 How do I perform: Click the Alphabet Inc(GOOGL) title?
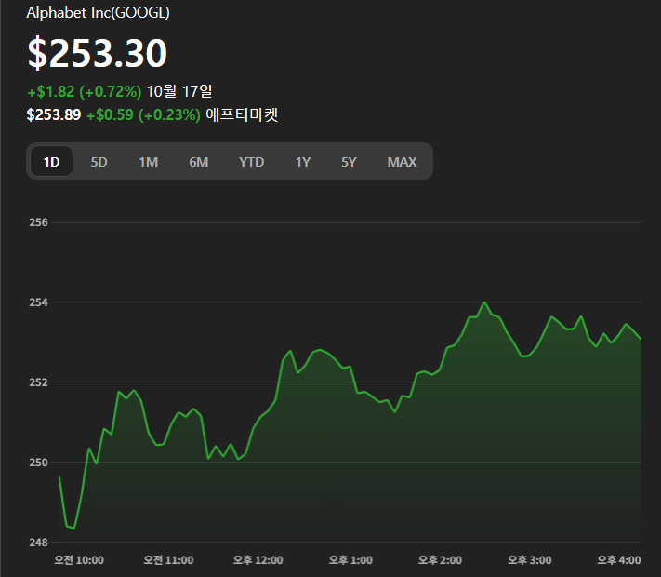point(99,13)
